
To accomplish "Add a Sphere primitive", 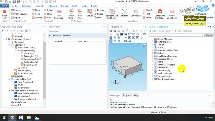I will point(48,10).
